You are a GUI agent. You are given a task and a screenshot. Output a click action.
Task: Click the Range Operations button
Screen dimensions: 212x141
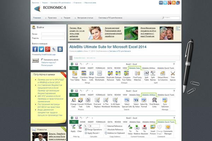coord(93,129)
